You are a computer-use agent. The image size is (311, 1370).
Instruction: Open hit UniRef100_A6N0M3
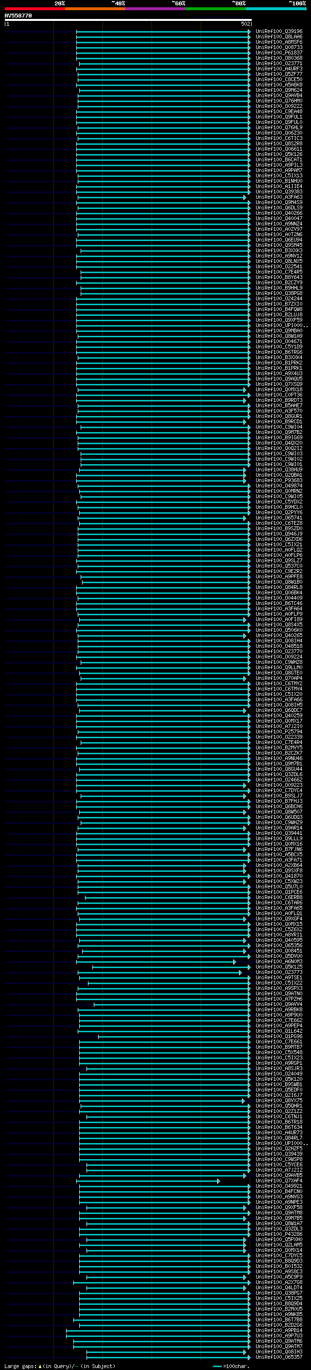[279, 962]
